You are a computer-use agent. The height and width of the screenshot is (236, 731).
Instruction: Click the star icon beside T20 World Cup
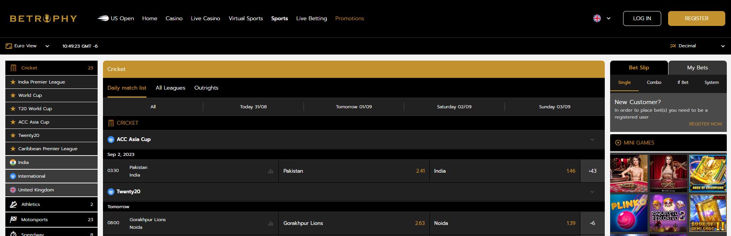(x=13, y=109)
